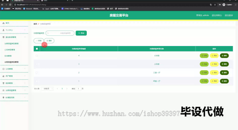This screenshot has width=238, height=130.
Task: Expand the 出售房屋管理 menu chevron
Action: tap(25, 90)
